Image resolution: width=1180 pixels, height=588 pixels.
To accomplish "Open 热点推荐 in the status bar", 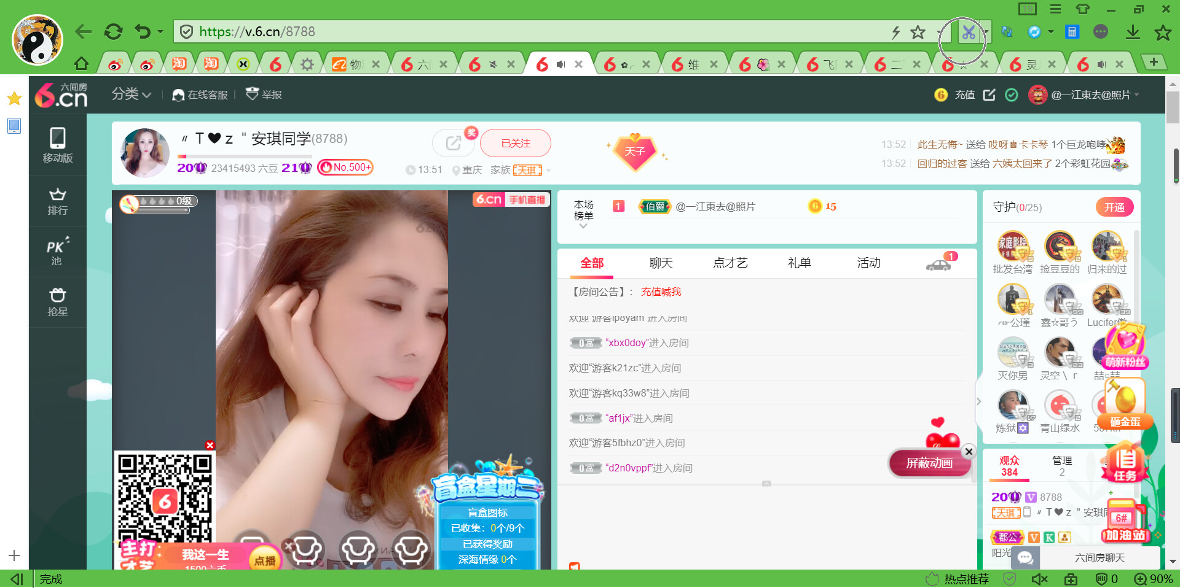I will (x=958, y=579).
